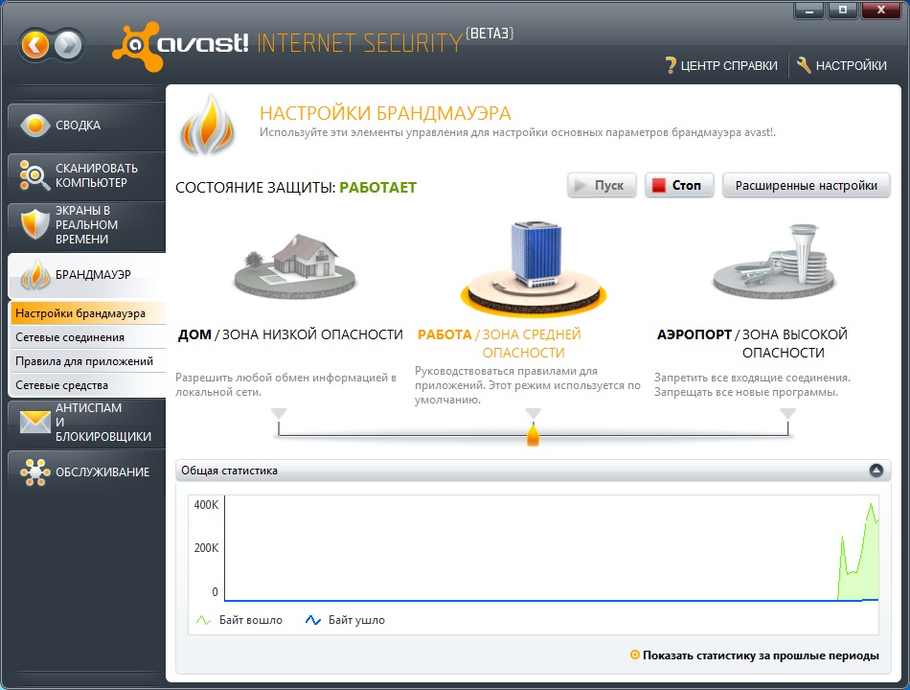Click the orange flame slider handle

[x=533, y=434]
